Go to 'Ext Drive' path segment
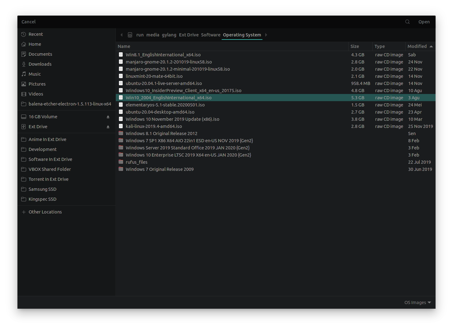 pos(189,35)
